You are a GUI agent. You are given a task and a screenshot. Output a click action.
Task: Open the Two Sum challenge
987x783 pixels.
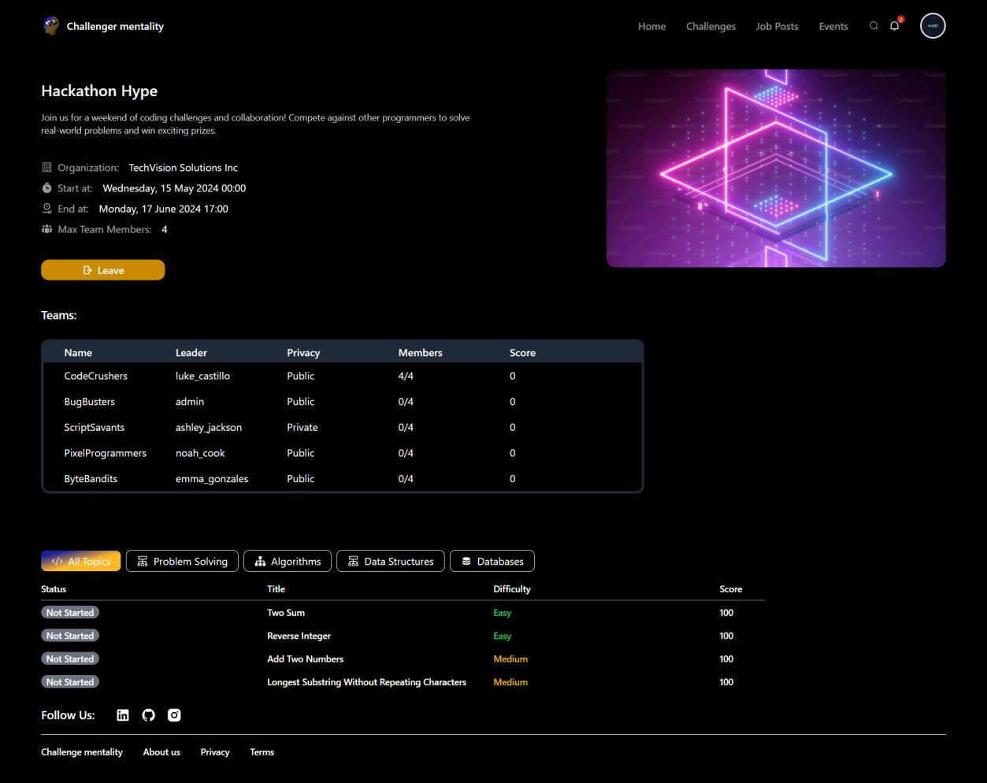coord(286,613)
